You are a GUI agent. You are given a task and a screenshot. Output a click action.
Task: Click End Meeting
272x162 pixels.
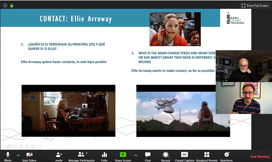click(x=260, y=157)
